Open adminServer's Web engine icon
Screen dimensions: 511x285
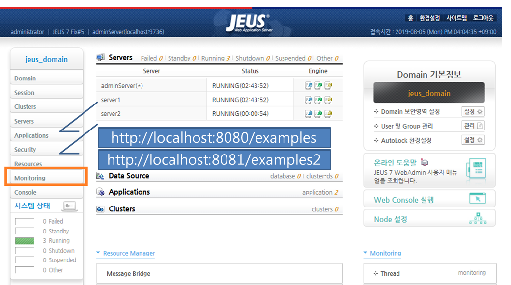click(x=309, y=85)
